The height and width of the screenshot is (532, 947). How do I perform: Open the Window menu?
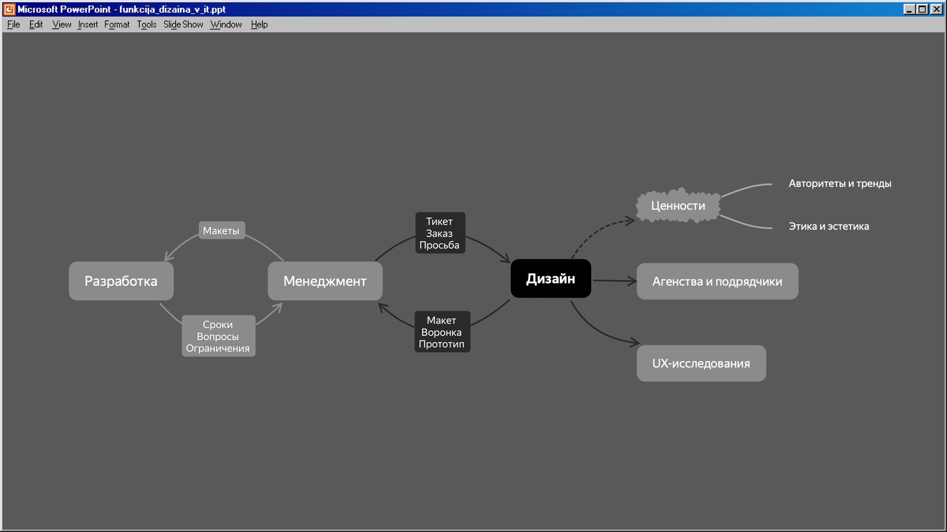pyautogui.click(x=226, y=25)
